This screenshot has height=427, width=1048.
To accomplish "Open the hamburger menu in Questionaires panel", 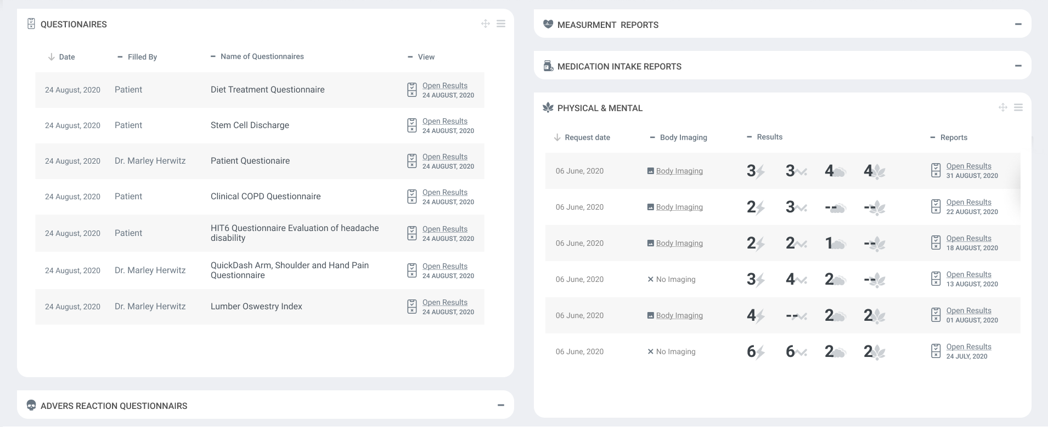I will coord(501,24).
